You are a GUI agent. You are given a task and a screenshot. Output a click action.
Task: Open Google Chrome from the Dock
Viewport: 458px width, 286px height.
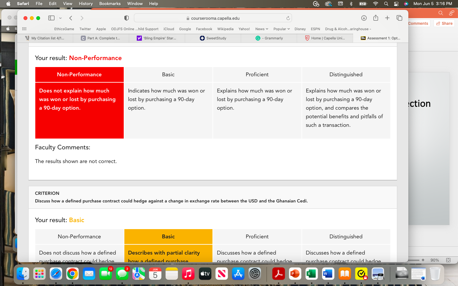pos(73,274)
